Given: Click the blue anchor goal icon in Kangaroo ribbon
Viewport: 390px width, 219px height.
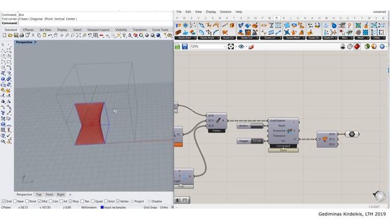Looking at the screenshot, I should [326, 26].
